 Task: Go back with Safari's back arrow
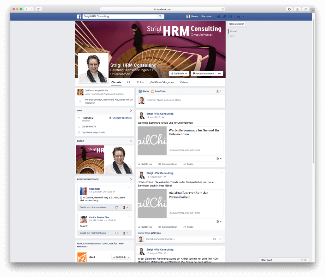coord(27,9)
